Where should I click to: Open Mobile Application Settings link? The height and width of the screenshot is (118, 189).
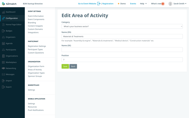(x=31, y=103)
